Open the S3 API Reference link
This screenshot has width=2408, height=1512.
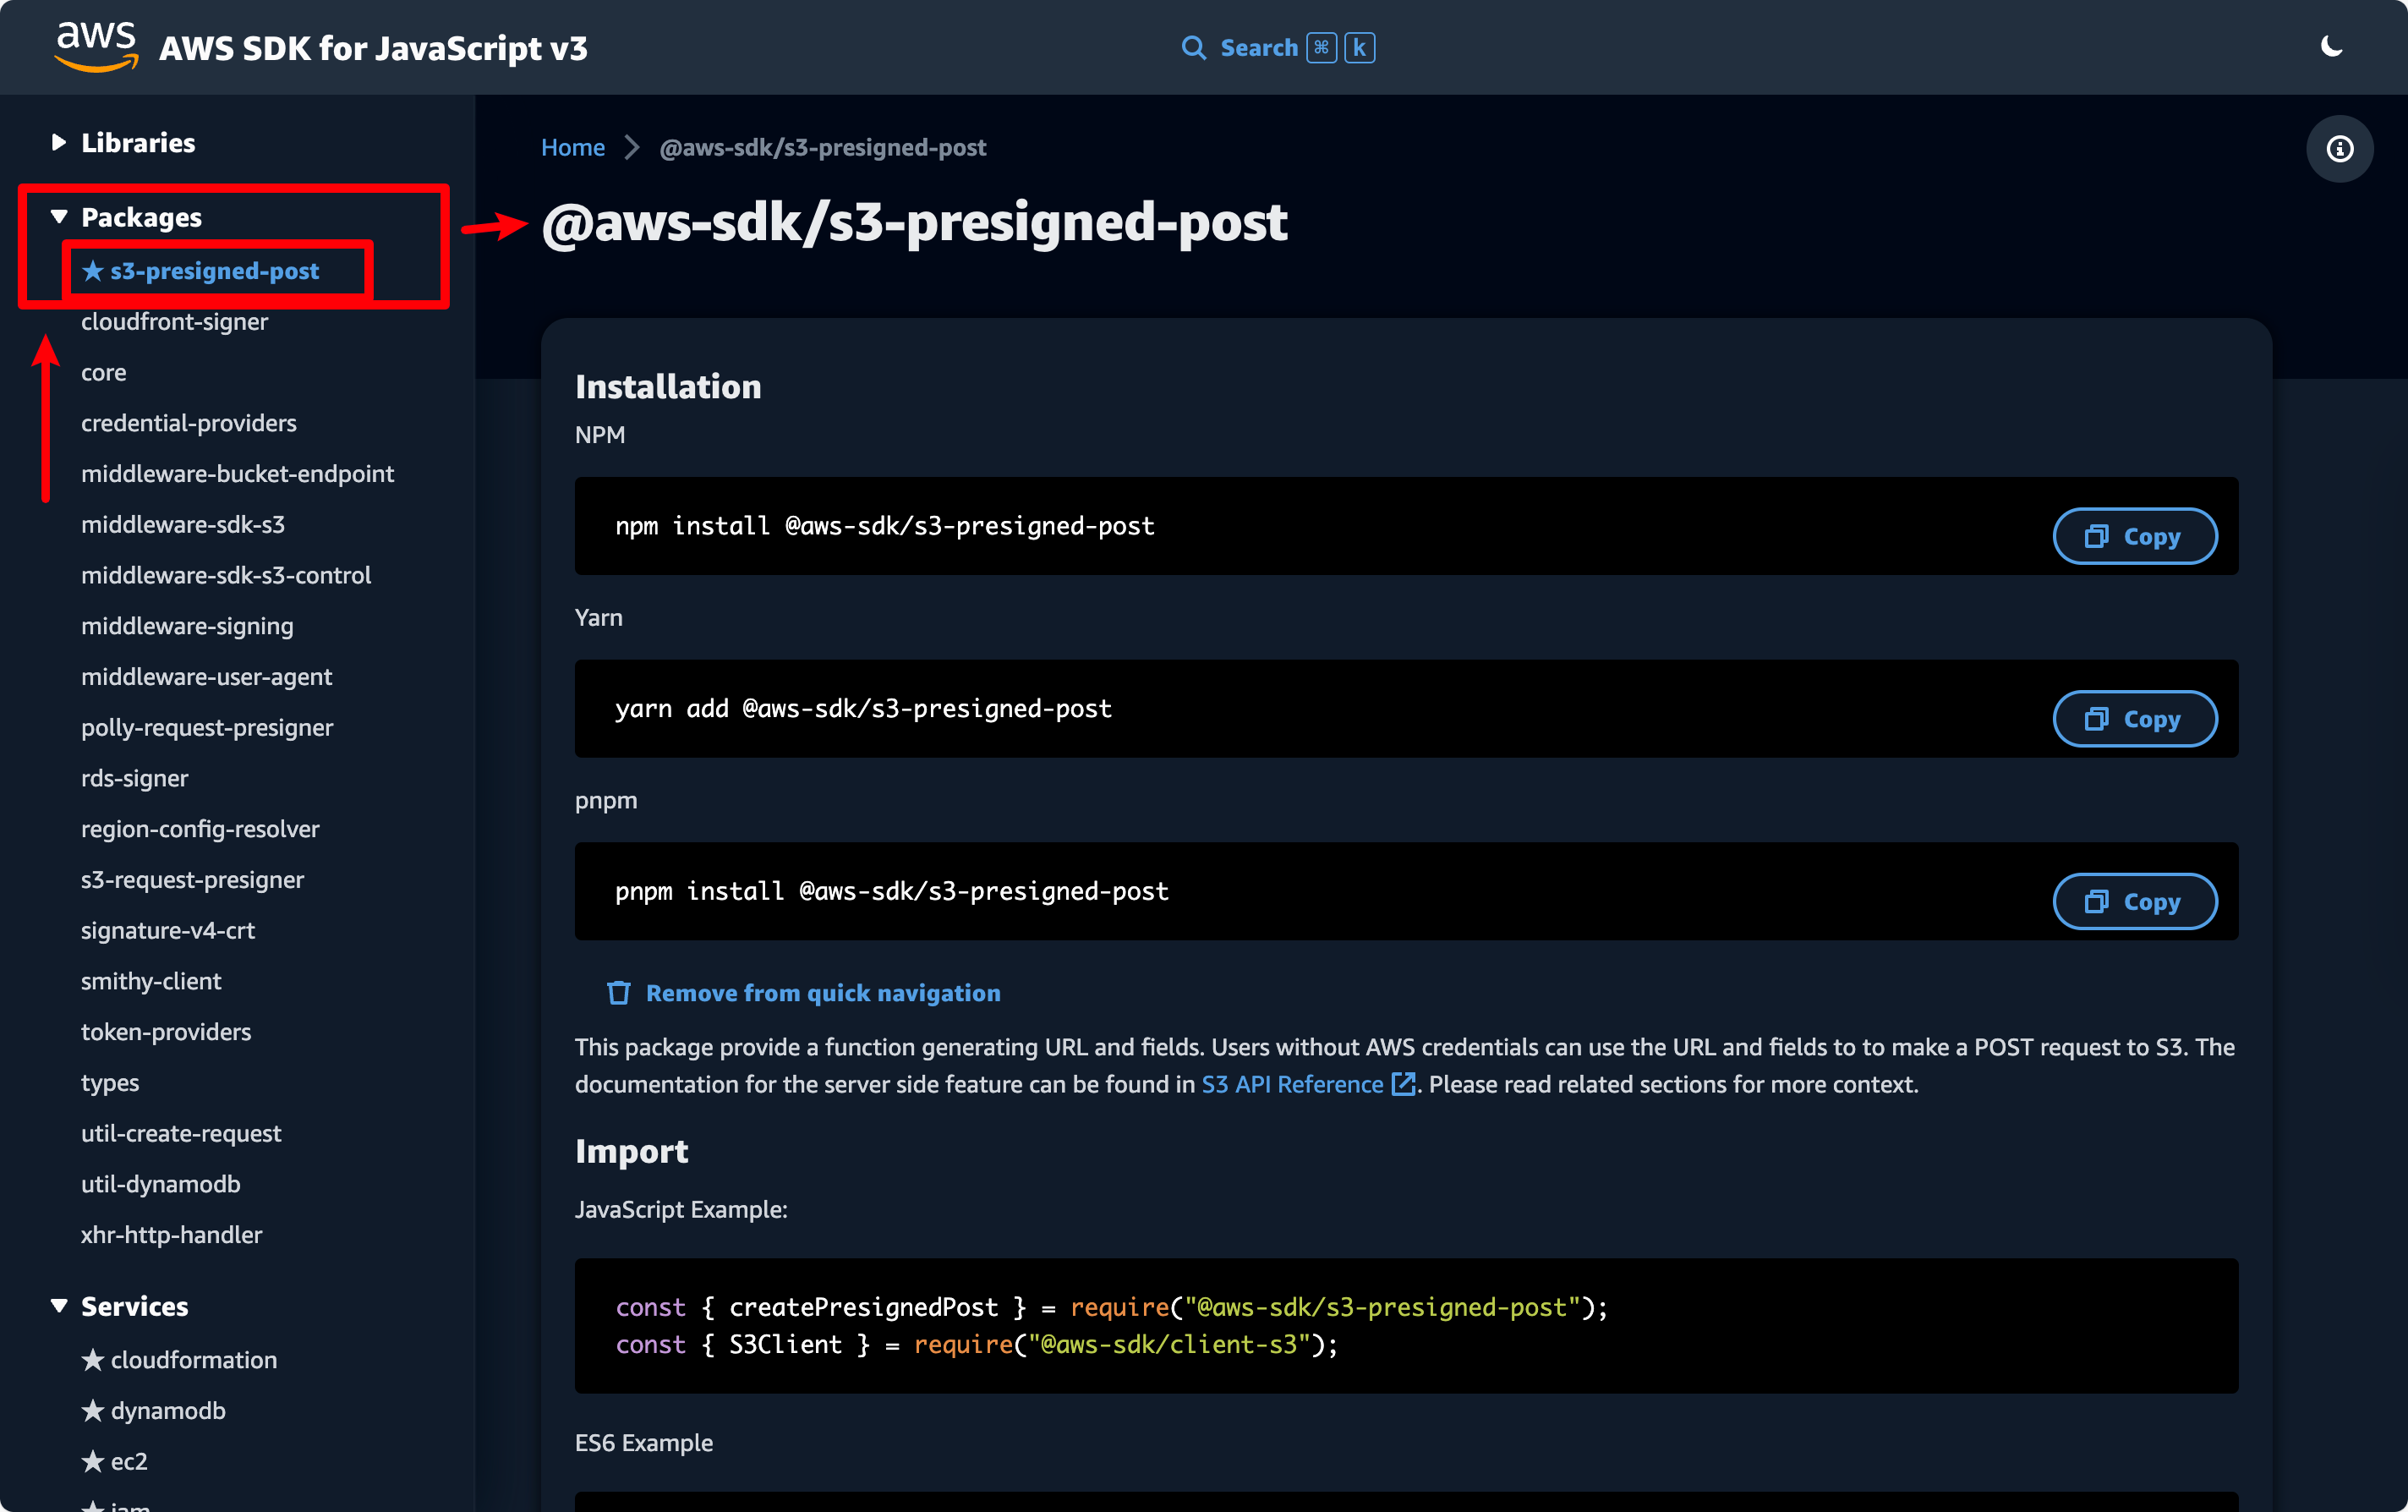coord(1291,1085)
